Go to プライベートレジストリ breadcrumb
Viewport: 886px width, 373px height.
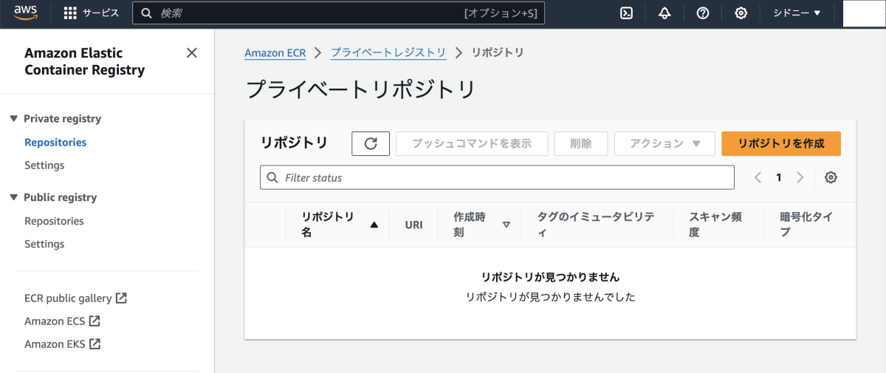coord(388,52)
